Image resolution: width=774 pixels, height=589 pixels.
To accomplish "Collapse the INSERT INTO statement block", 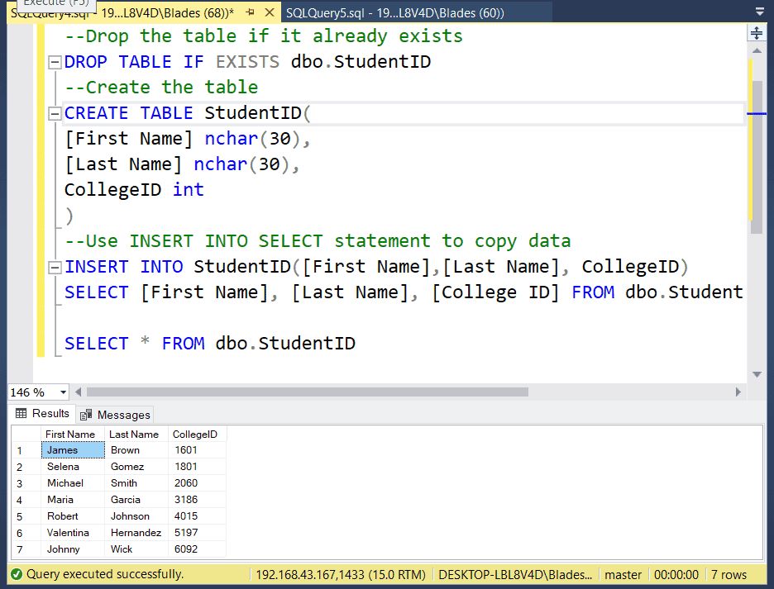I will tap(53, 266).
